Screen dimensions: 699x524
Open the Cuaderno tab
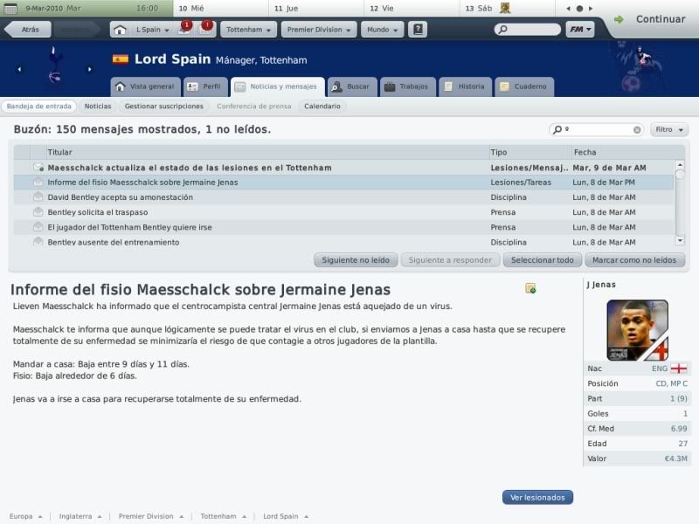(523, 86)
